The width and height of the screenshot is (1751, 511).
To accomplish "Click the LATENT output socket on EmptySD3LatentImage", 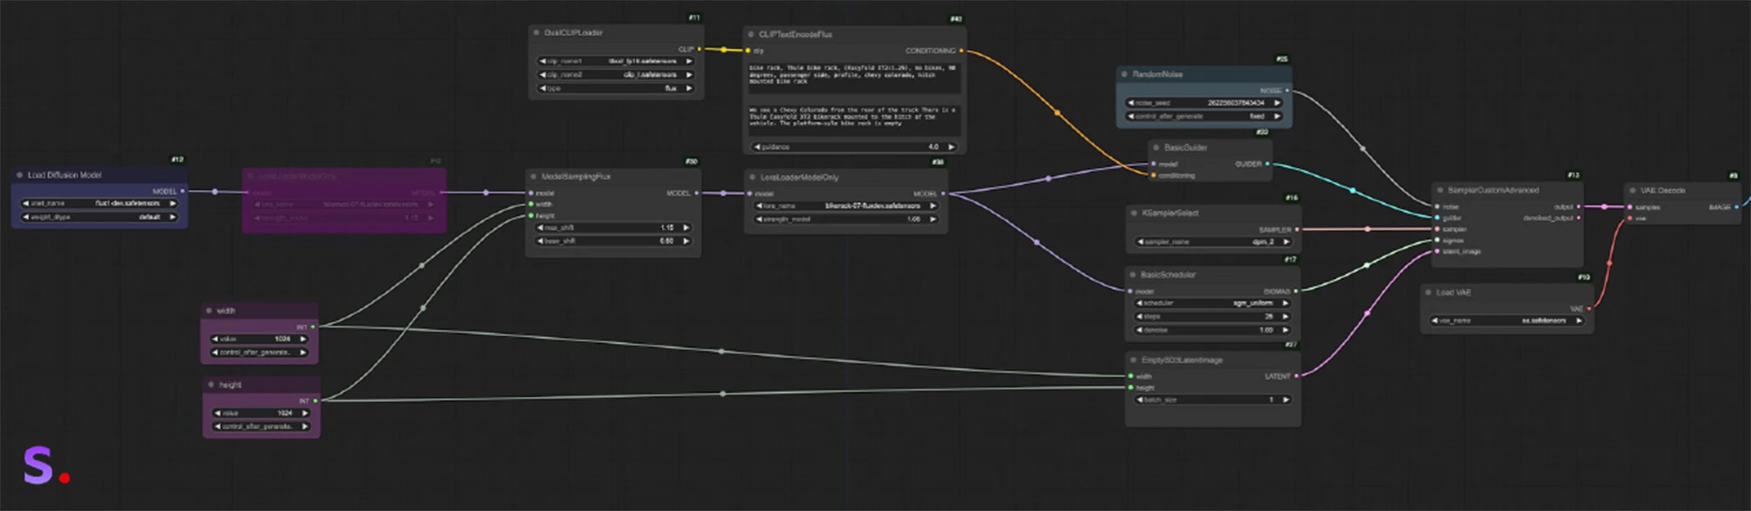I will coord(1296,376).
